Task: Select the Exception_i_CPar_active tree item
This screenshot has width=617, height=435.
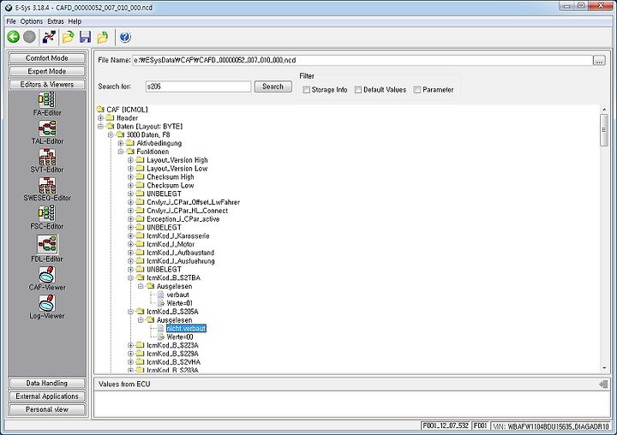Action: 183,219
